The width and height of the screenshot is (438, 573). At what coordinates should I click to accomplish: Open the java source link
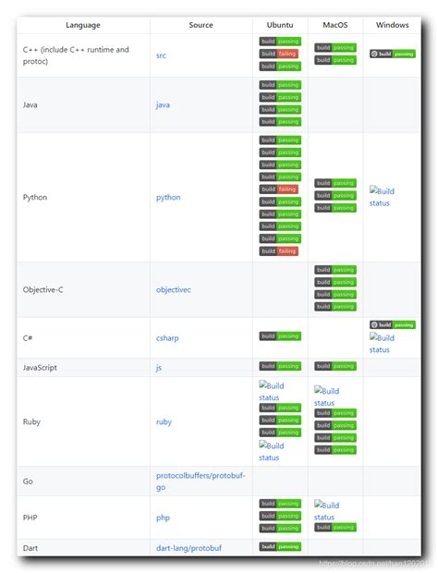tap(163, 104)
